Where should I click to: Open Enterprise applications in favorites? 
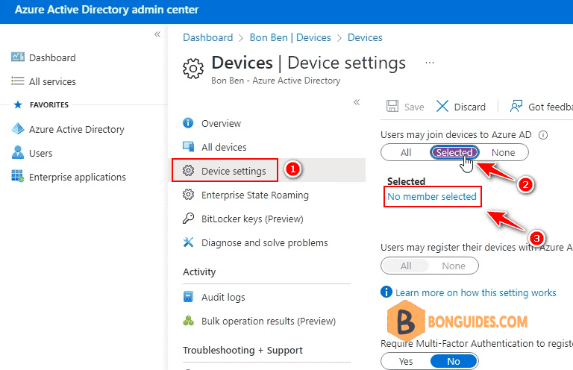[77, 177]
